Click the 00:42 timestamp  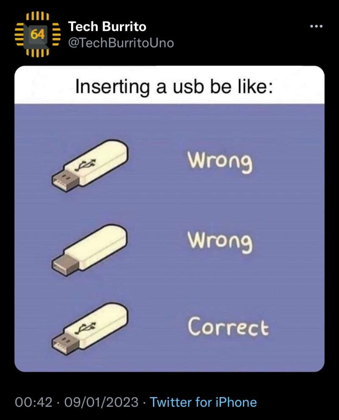click(x=34, y=402)
